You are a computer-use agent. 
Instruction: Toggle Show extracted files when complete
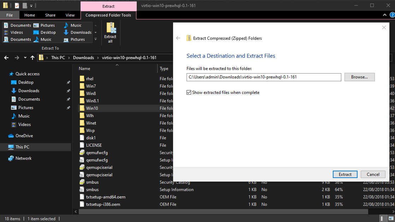click(x=189, y=92)
